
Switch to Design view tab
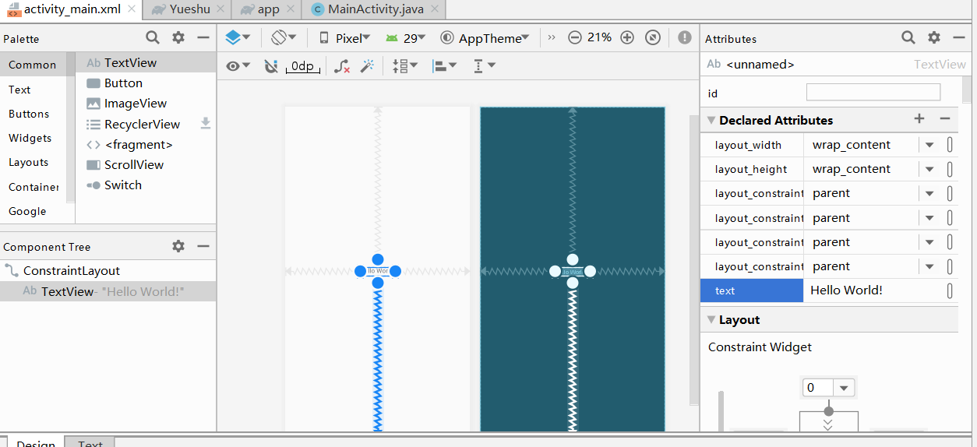tap(36, 442)
